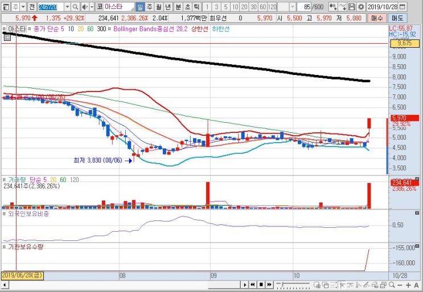Click the bar count field showing 85
The width and height of the screenshot is (423, 292).
coord(304,7)
